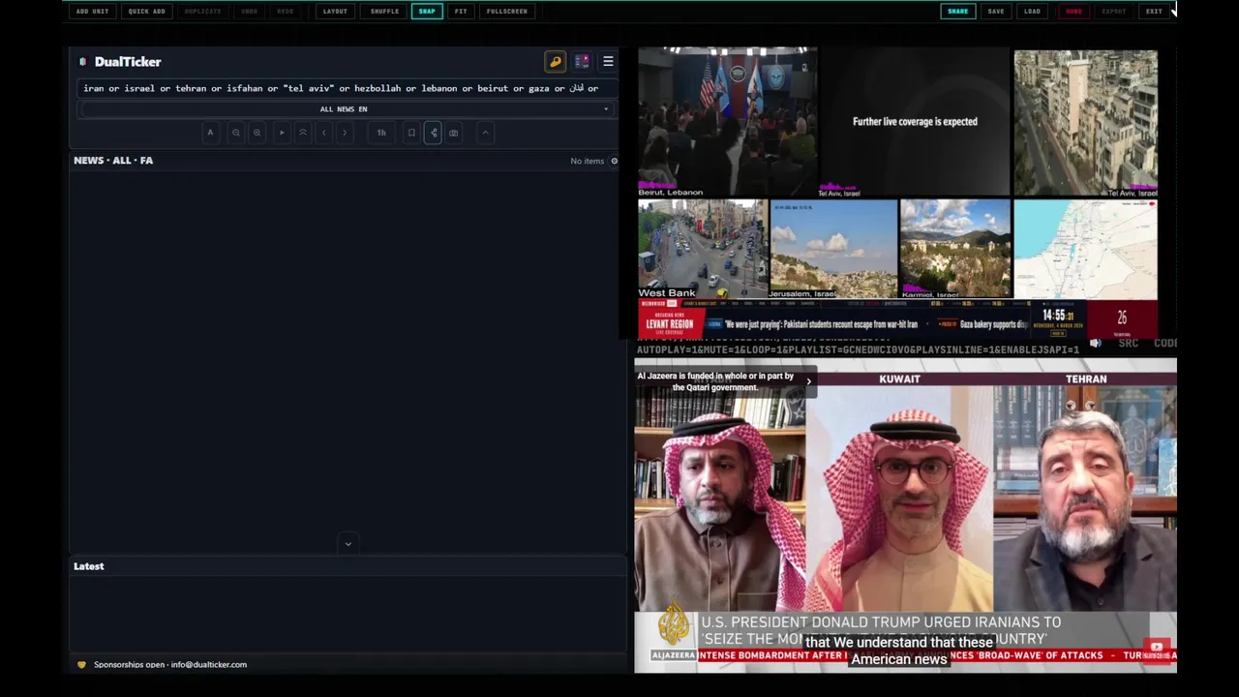Open the Jerusalem, Israel camera feed
Screen dimensions: 1239x697
[833, 249]
